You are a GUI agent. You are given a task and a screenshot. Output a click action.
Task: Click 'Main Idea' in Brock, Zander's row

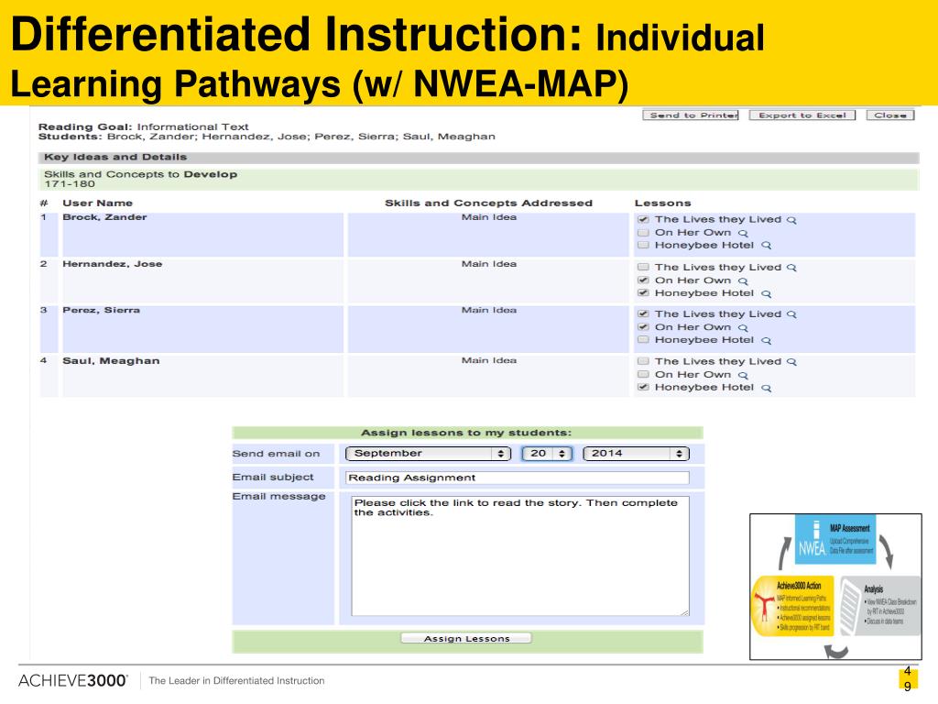click(489, 217)
